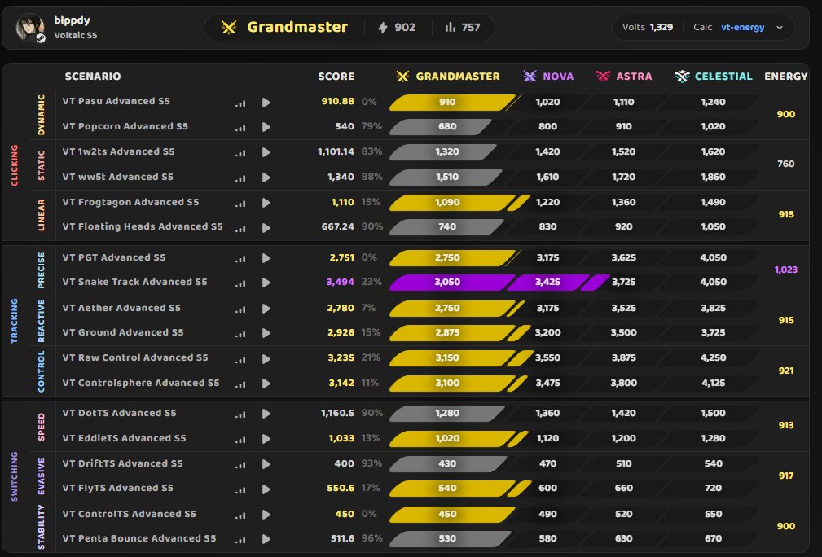
Task: Open leaderboard chart icon for VT Snake Track Advanced S5
Action: pyautogui.click(x=240, y=283)
